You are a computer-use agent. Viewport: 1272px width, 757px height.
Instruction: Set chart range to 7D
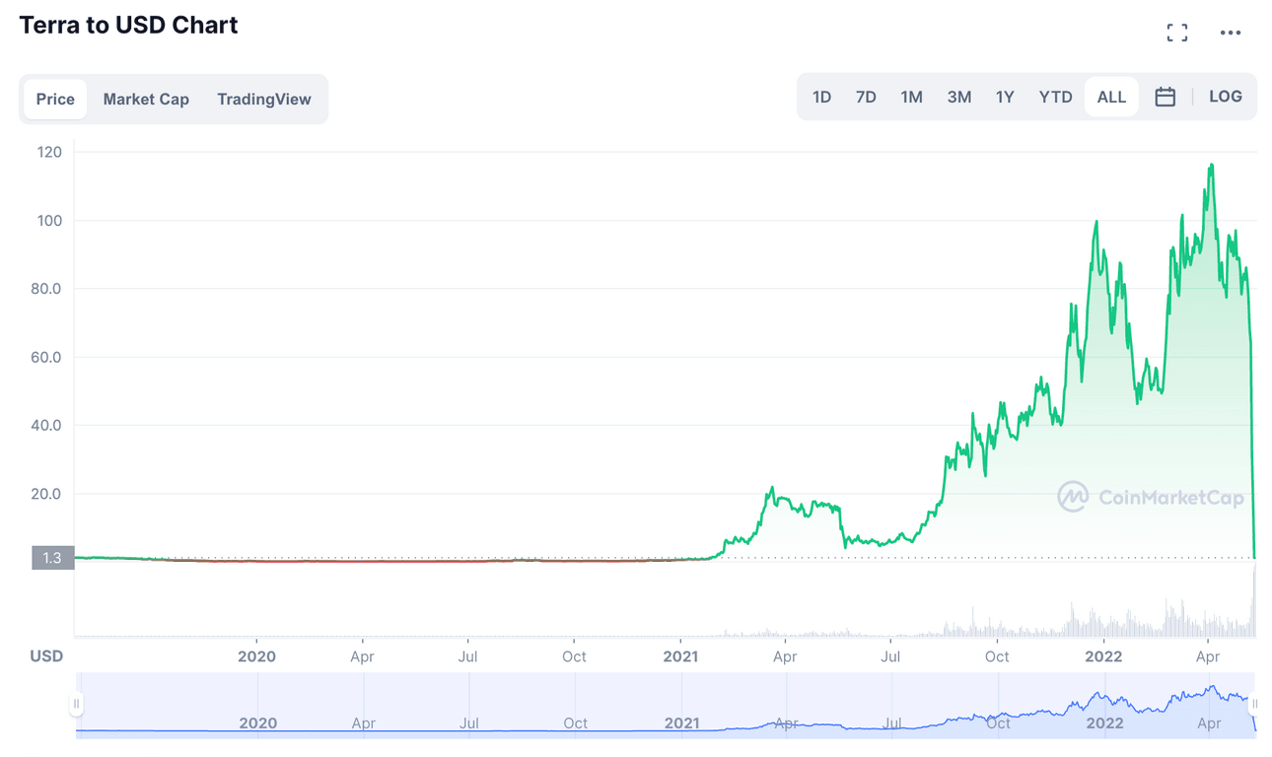tap(866, 97)
